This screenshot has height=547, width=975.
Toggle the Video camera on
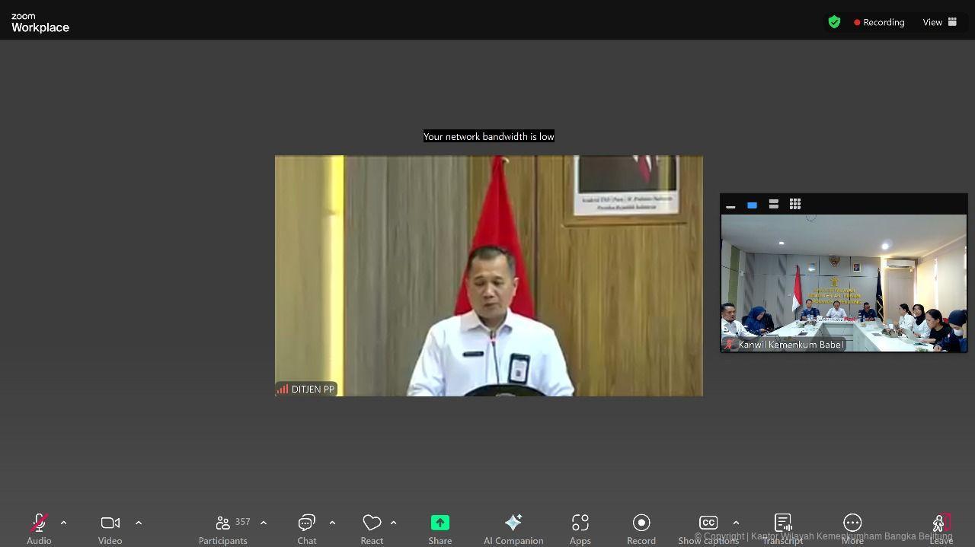(x=110, y=523)
